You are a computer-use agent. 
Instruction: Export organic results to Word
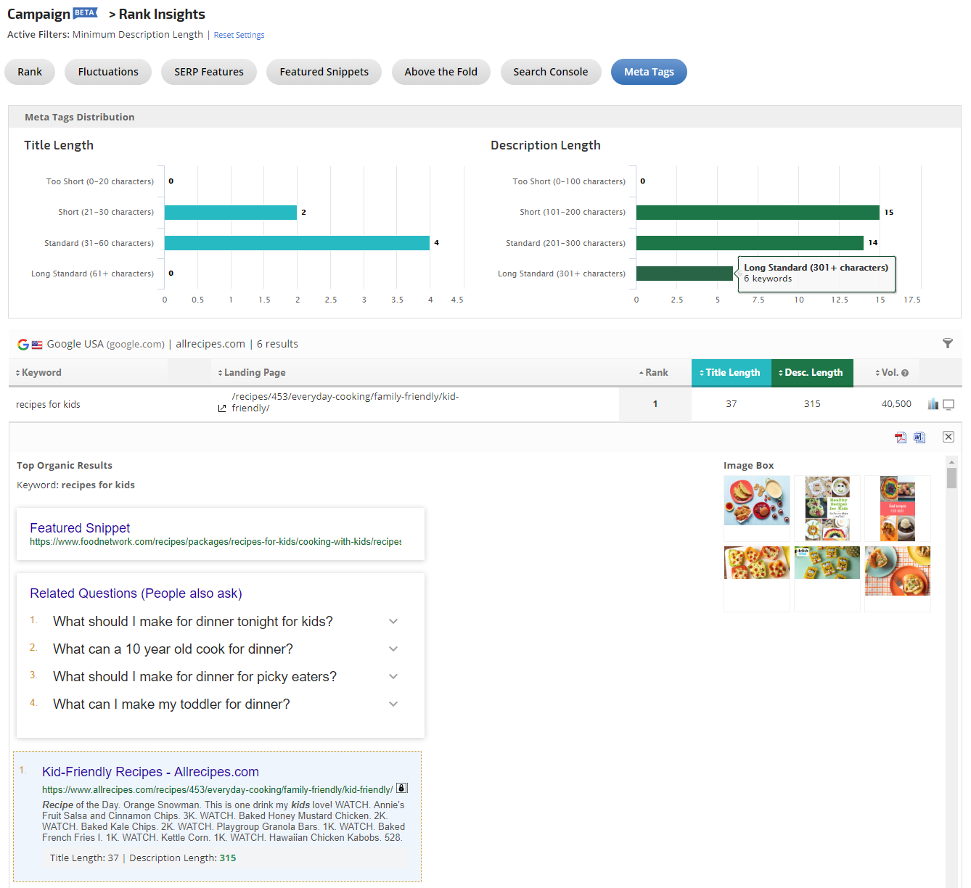pos(919,437)
